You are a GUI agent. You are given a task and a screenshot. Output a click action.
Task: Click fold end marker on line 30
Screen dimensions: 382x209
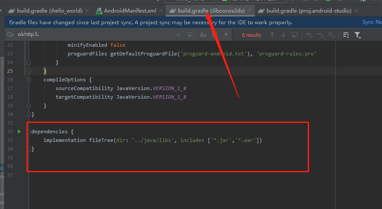(29, 114)
